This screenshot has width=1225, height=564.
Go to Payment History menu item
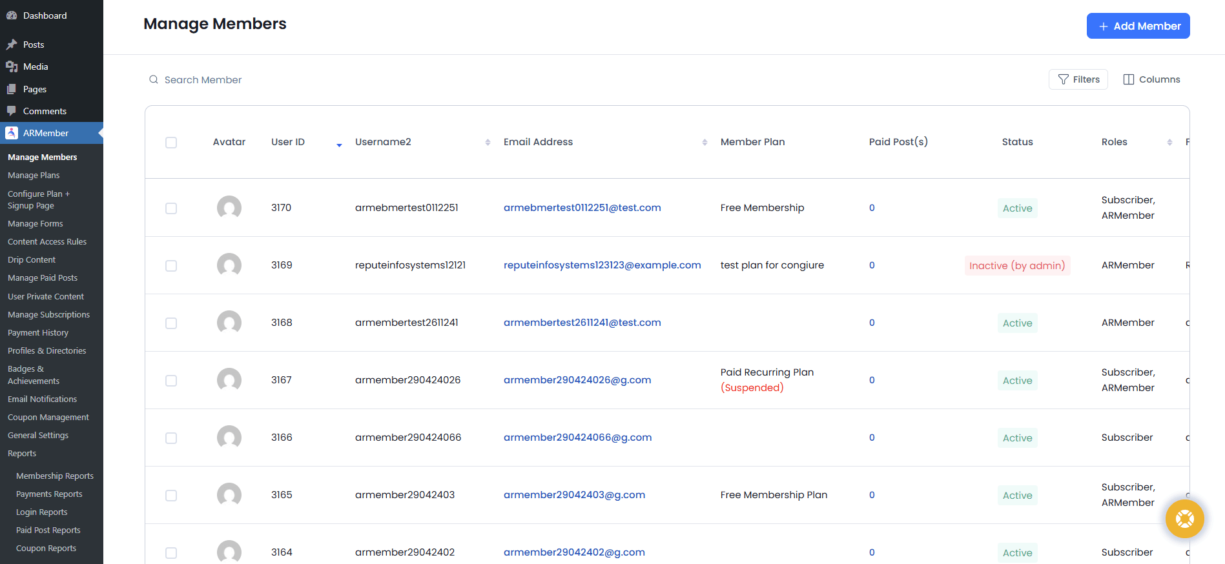[x=38, y=333]
